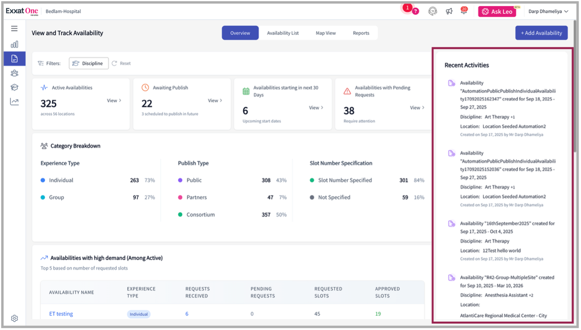Open the Discipline filter dropdown
Screen dimensions: 581x330
tap(89, 63)
